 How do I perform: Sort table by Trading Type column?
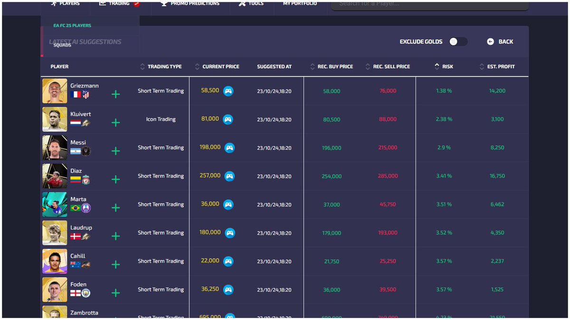click(161, 67)
